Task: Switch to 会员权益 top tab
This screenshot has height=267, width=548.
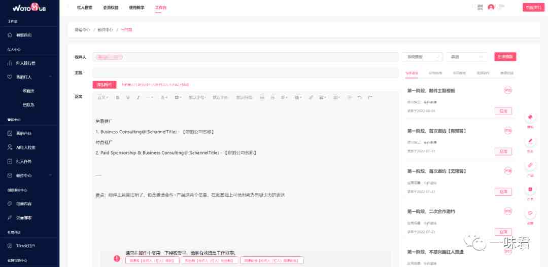Action: [111, 7]
